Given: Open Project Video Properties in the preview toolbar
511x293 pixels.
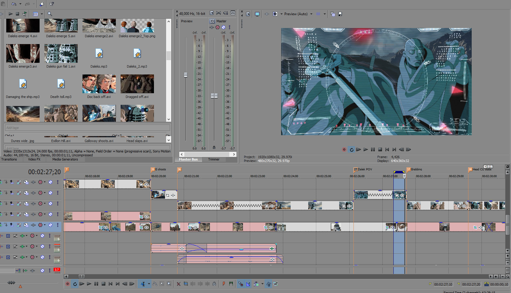Looking at the screenshot, I should click(248, 14).
